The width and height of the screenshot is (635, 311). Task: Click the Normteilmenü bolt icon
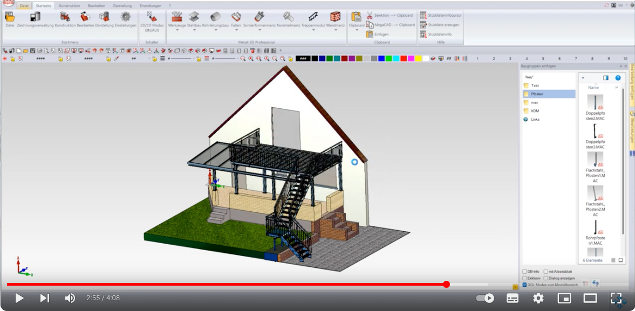click(x=288, y=17)
